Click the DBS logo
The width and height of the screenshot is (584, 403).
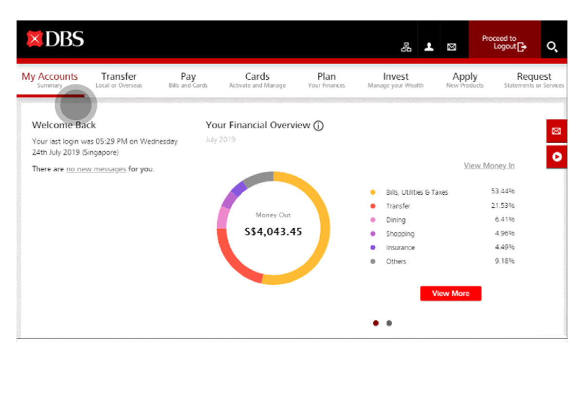[56, 38]
